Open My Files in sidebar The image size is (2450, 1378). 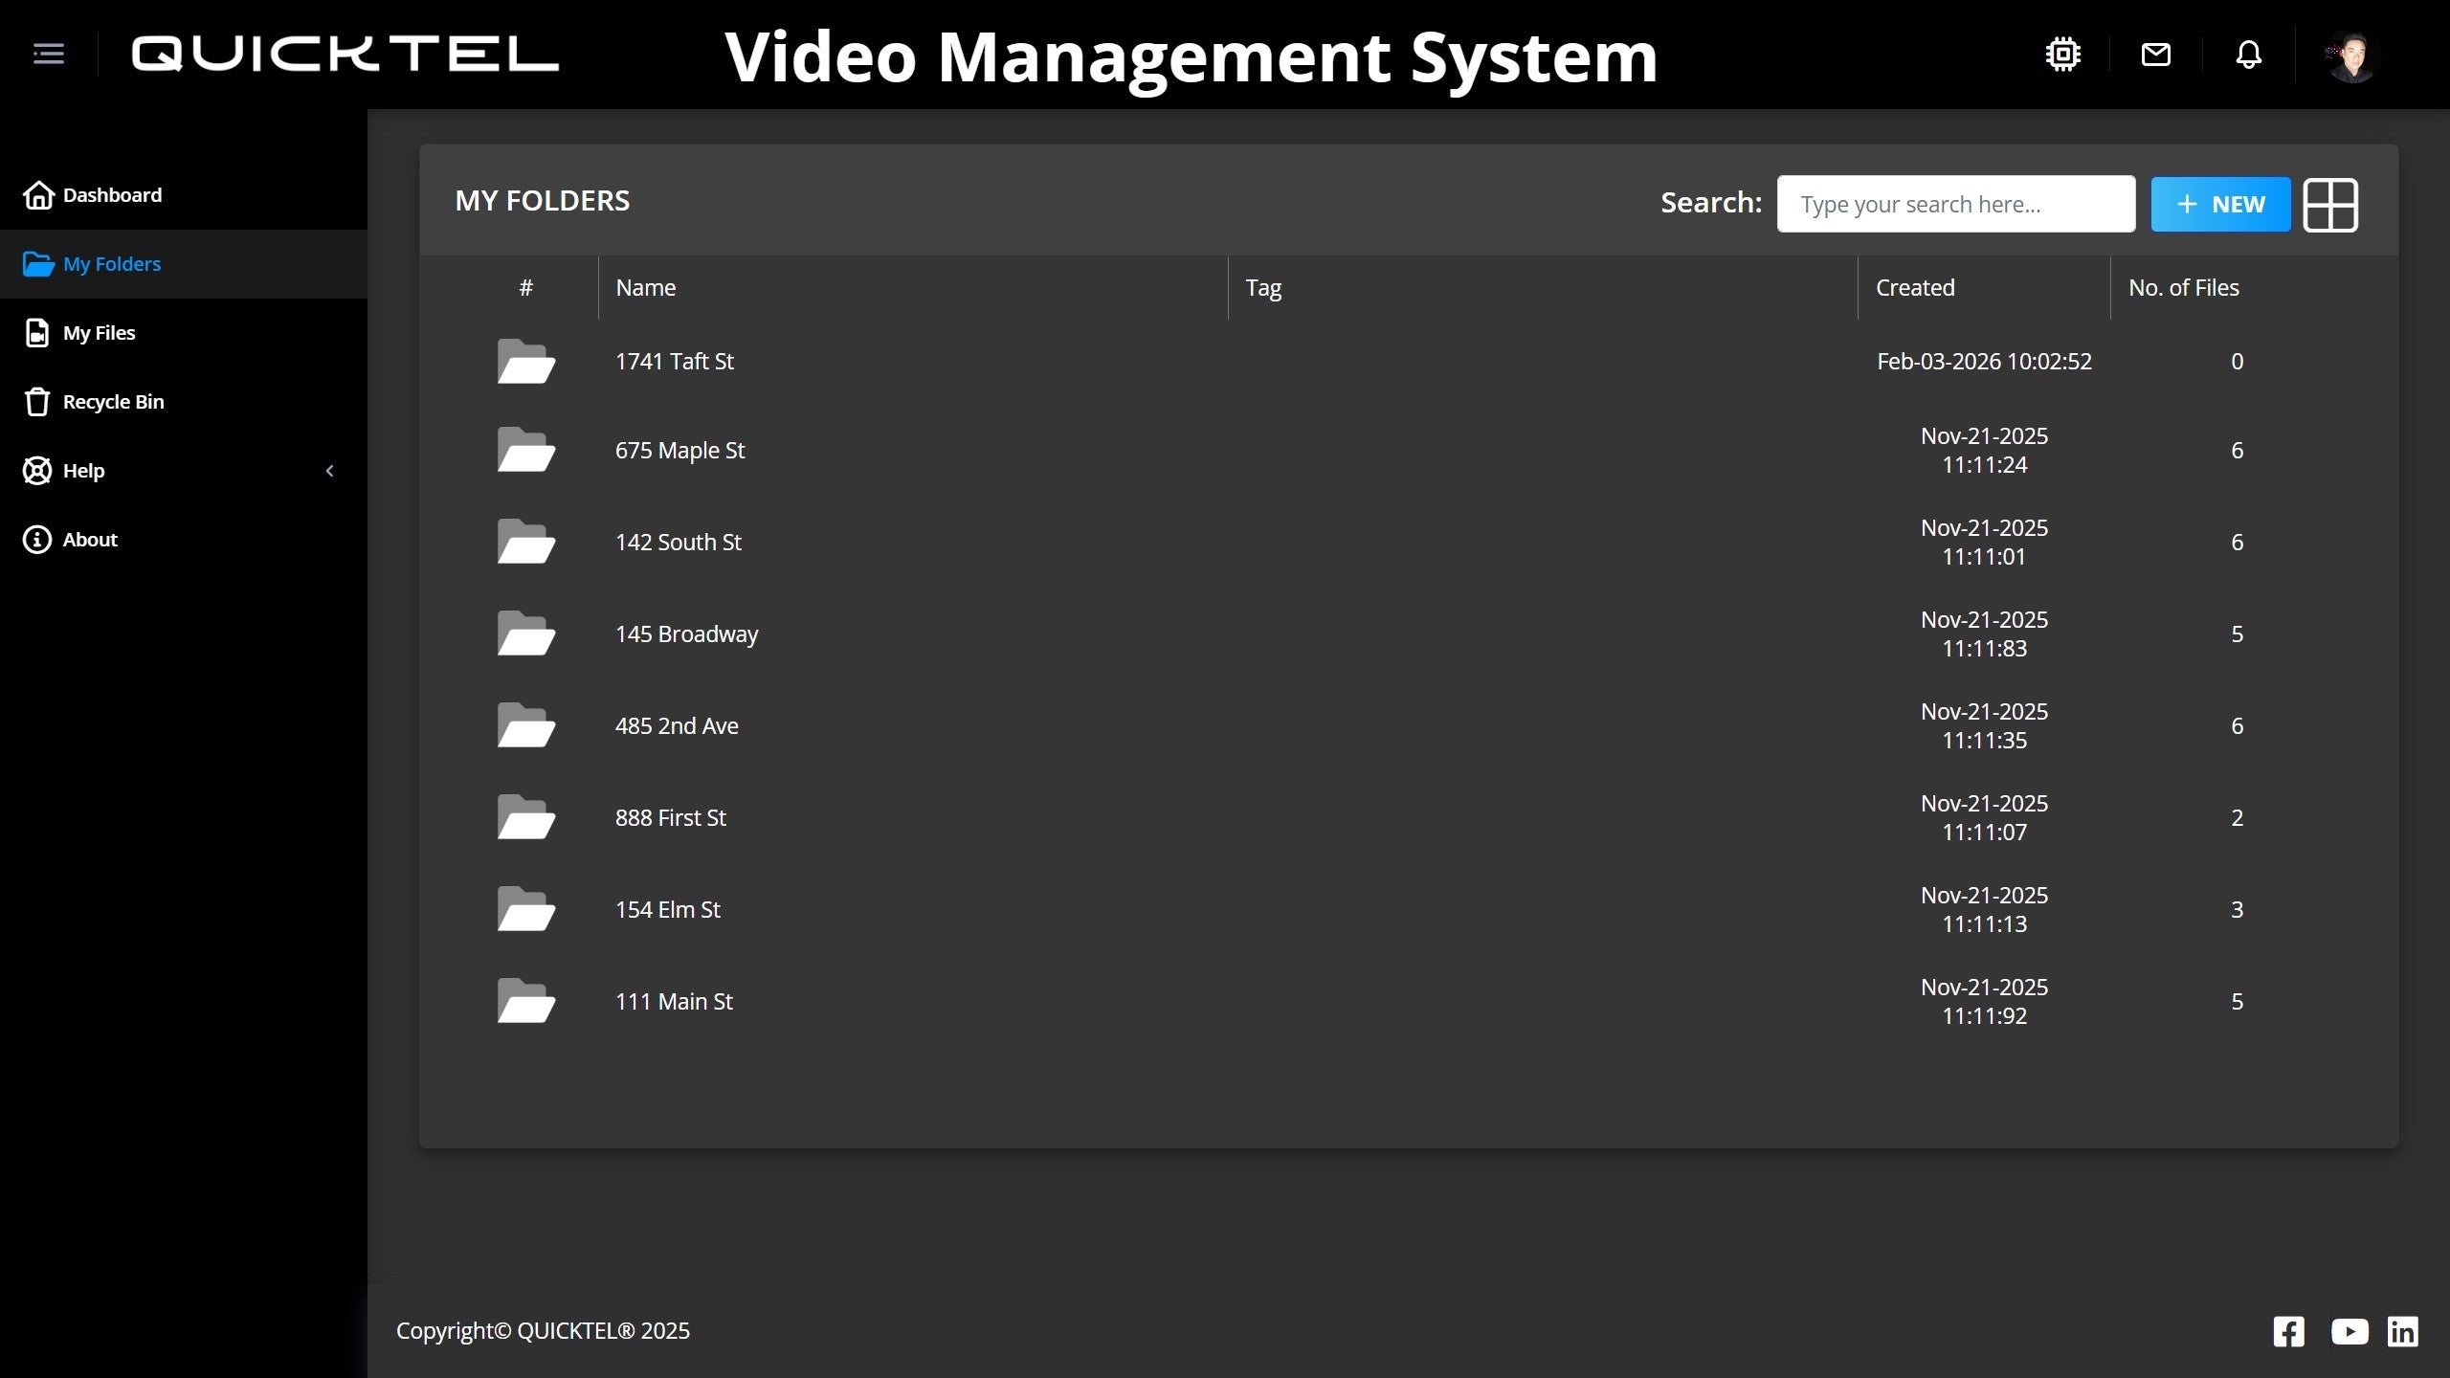pos(99,333)
